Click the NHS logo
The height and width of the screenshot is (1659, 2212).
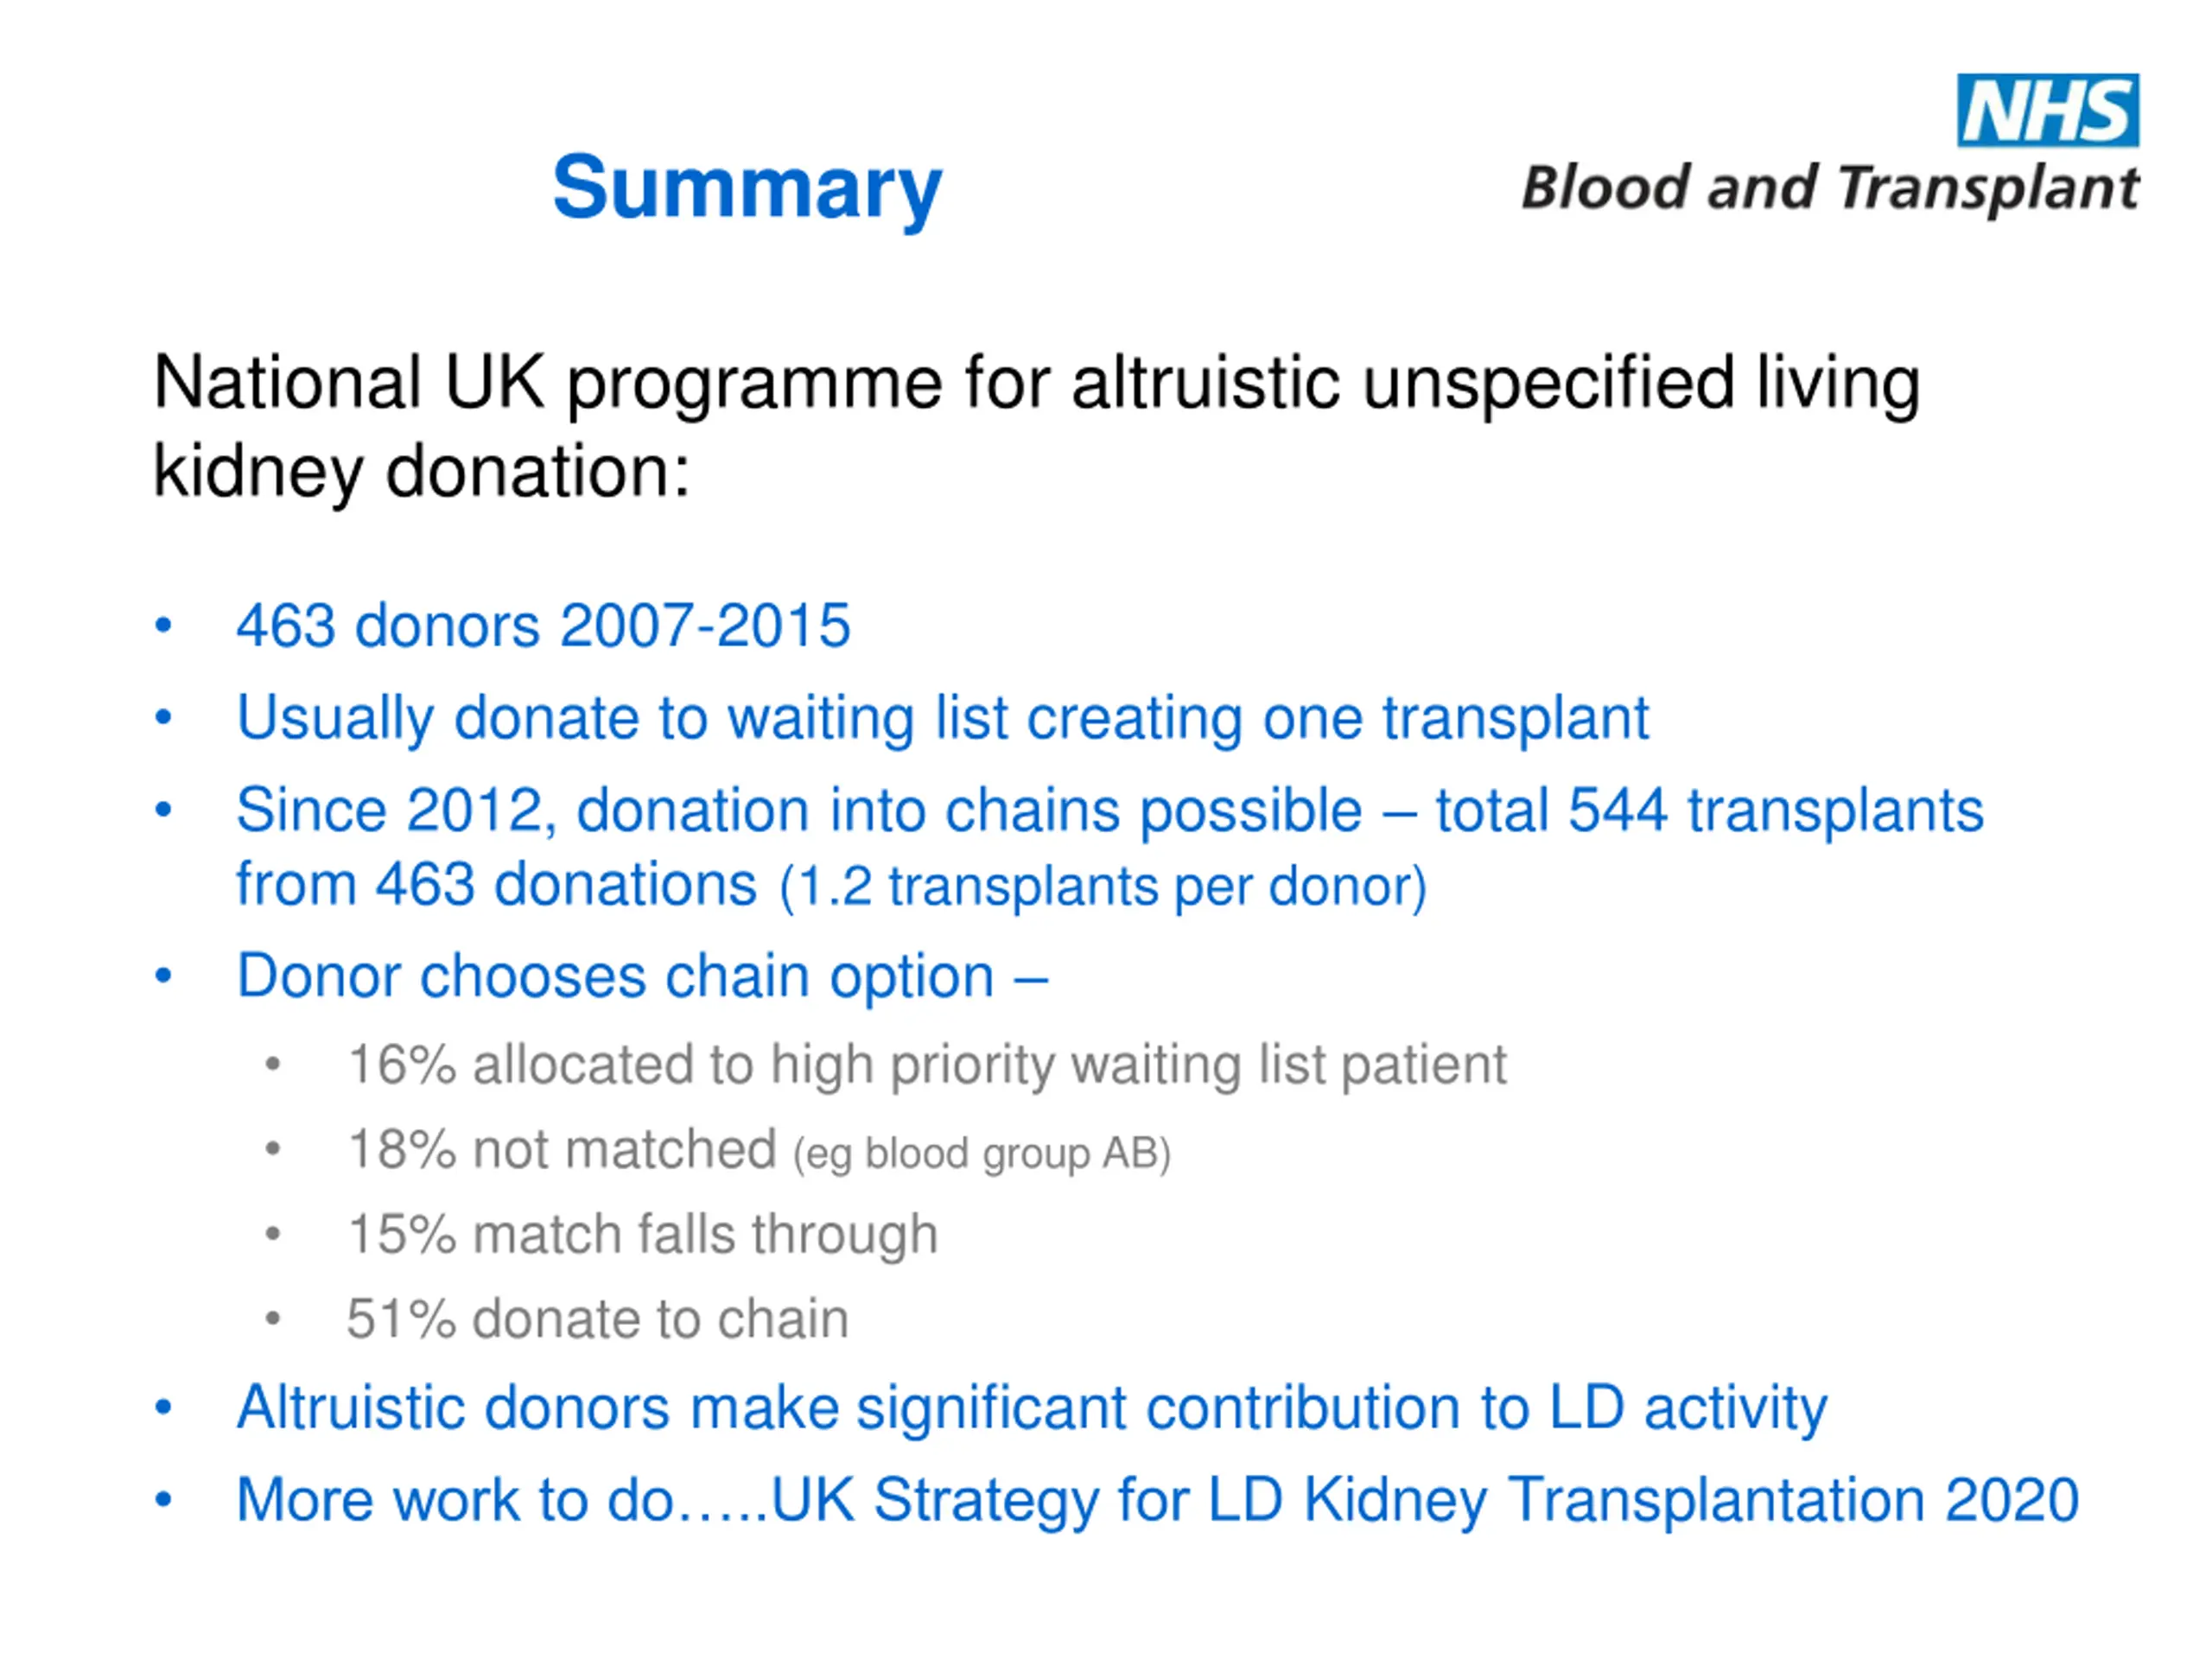pyautogui.click(x=2048, y=110)
